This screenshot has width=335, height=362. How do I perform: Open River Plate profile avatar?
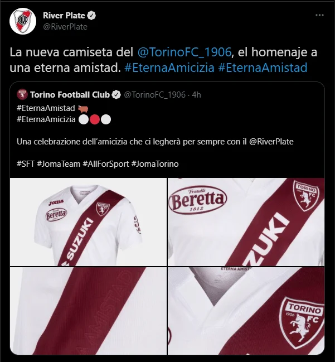[23, 21]
